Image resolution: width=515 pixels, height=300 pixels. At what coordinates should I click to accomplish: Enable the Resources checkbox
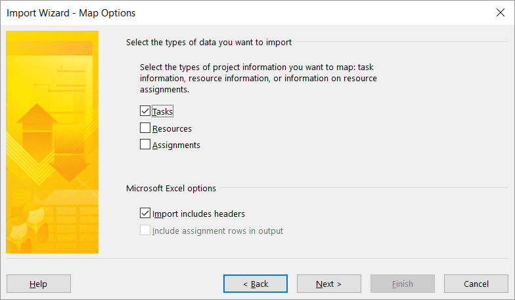(145, 128)
